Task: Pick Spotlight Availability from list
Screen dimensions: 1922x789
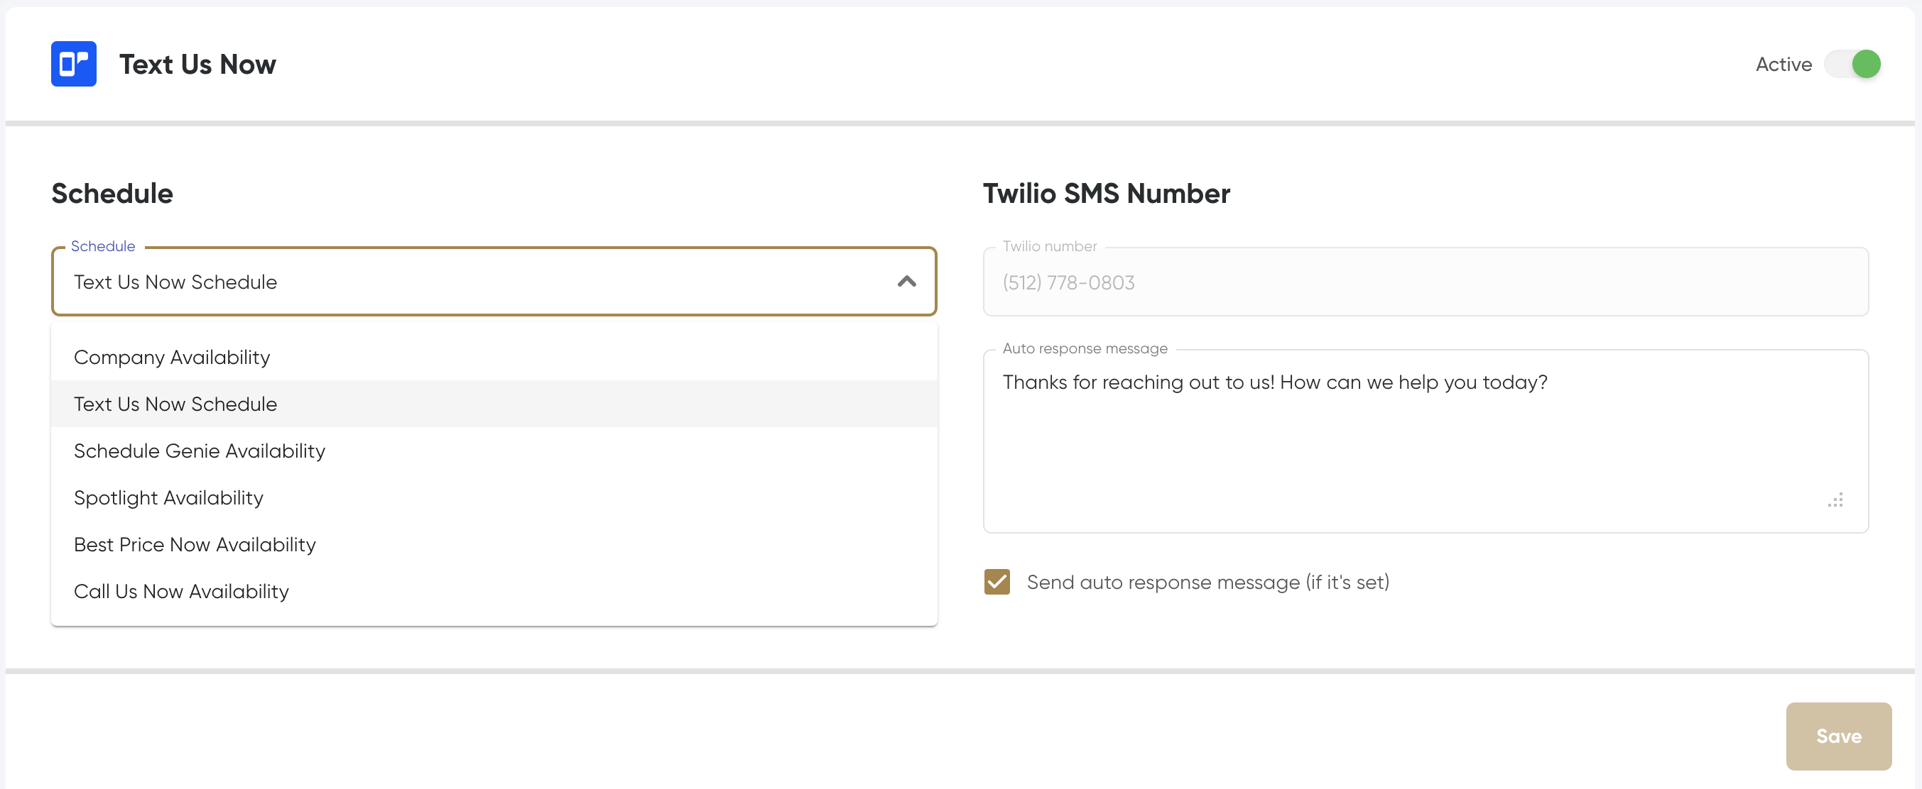Action: coord(168,497)
